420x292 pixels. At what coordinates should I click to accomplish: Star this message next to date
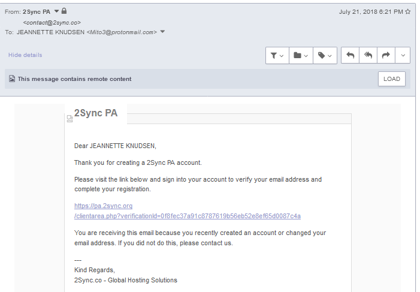pos(407,11)
